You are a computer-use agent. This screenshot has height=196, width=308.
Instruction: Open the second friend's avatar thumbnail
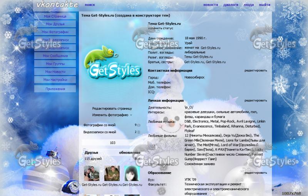point(112,173)
